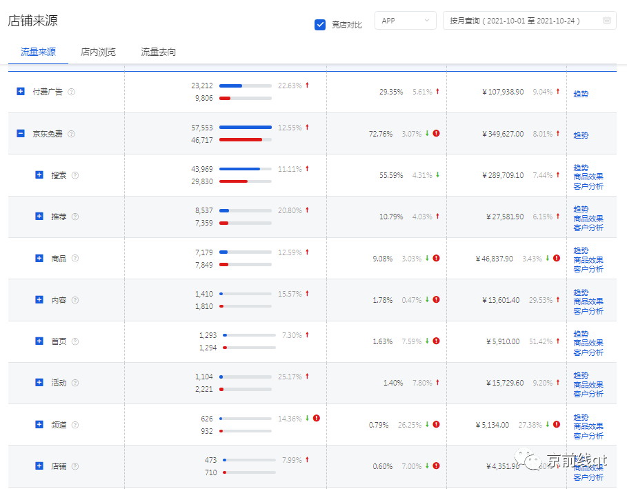627x489 pixels.
Task: Click the 店铺来源 page heading
Action: 33,21
